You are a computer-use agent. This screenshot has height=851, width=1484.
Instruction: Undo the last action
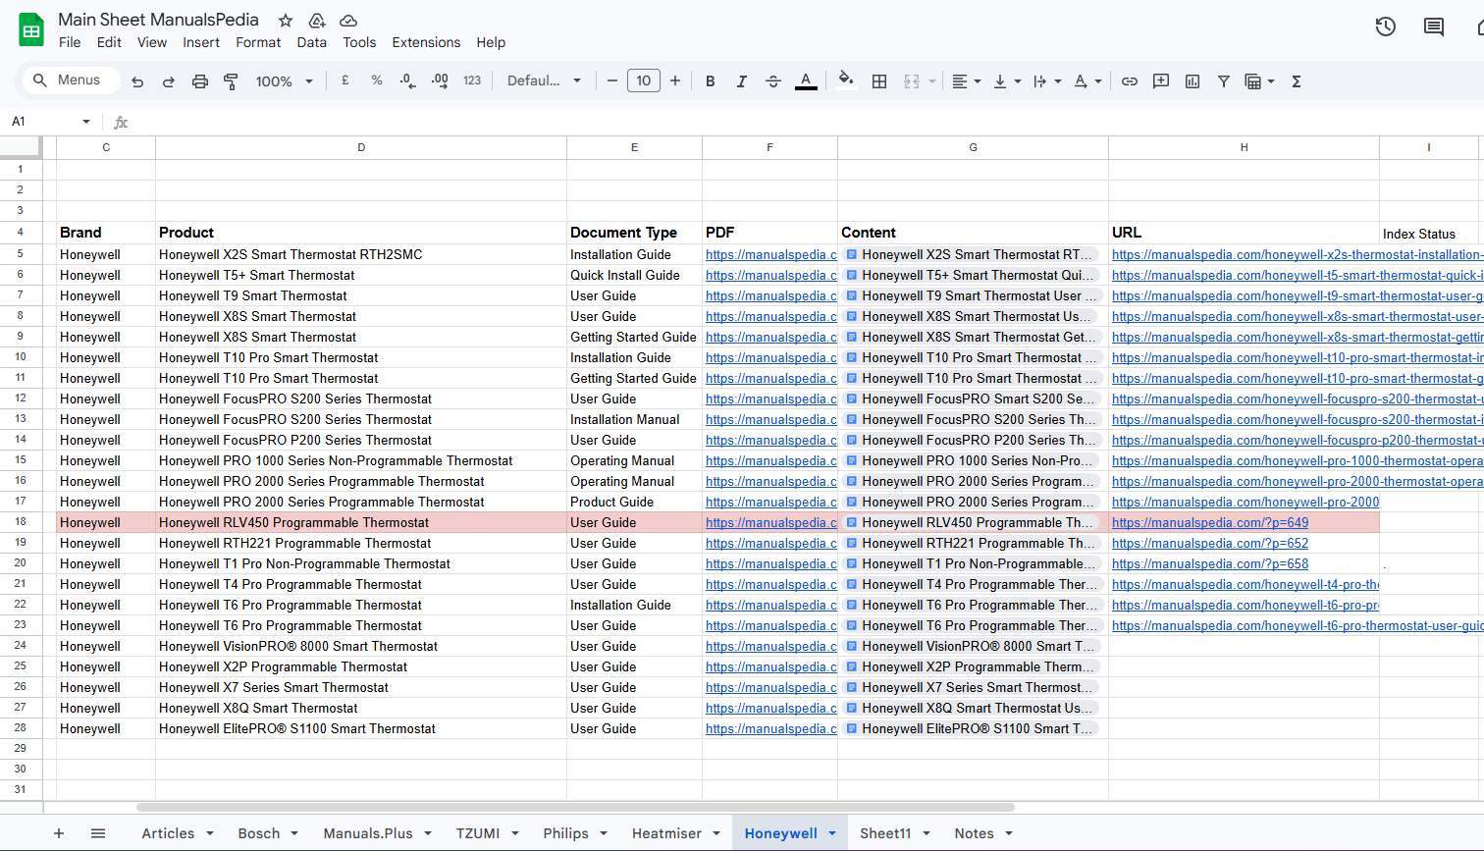(137, 81)
